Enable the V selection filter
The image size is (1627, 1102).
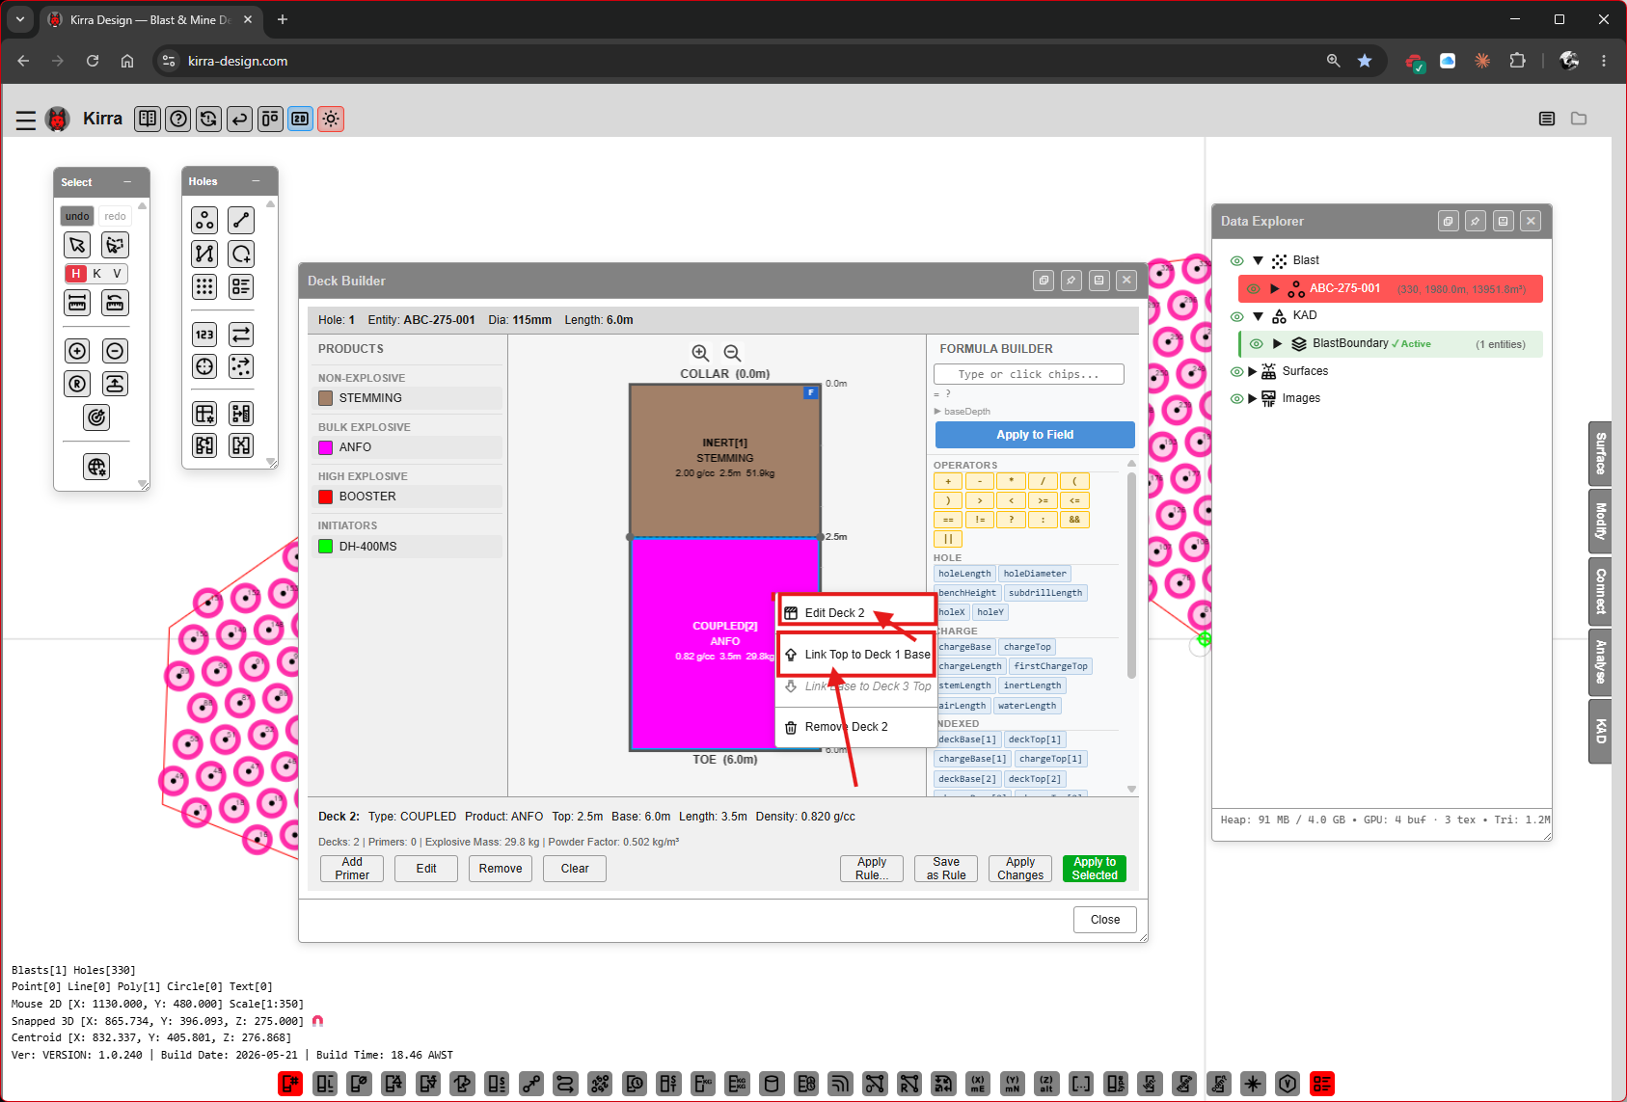[118, 274]
